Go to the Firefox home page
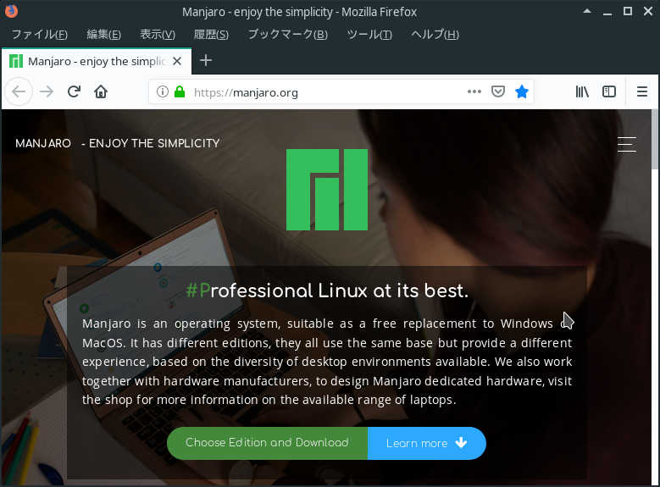Image resolution: width=660 pixels, height=487 pixels. point(101,91)
